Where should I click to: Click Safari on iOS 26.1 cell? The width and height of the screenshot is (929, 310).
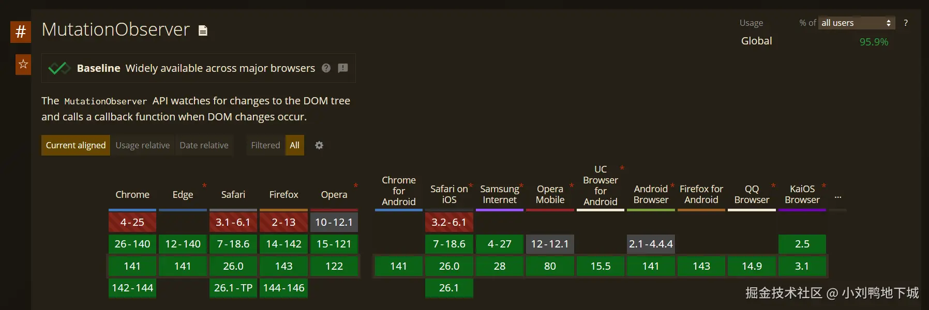[449, 288]
